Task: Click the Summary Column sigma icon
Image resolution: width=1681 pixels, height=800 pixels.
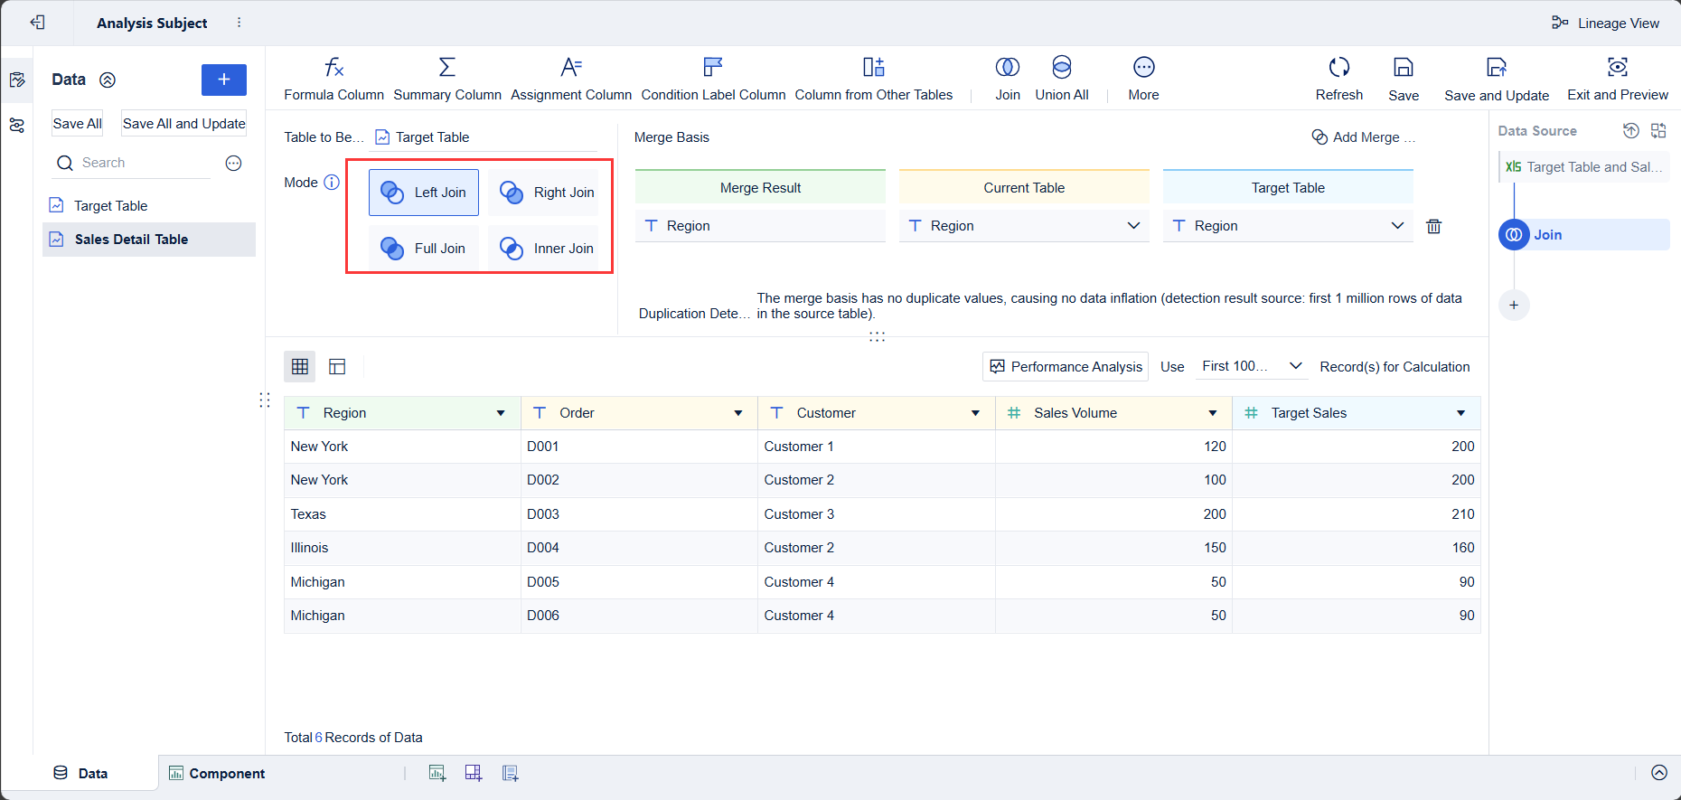Action: coord(446,67)
